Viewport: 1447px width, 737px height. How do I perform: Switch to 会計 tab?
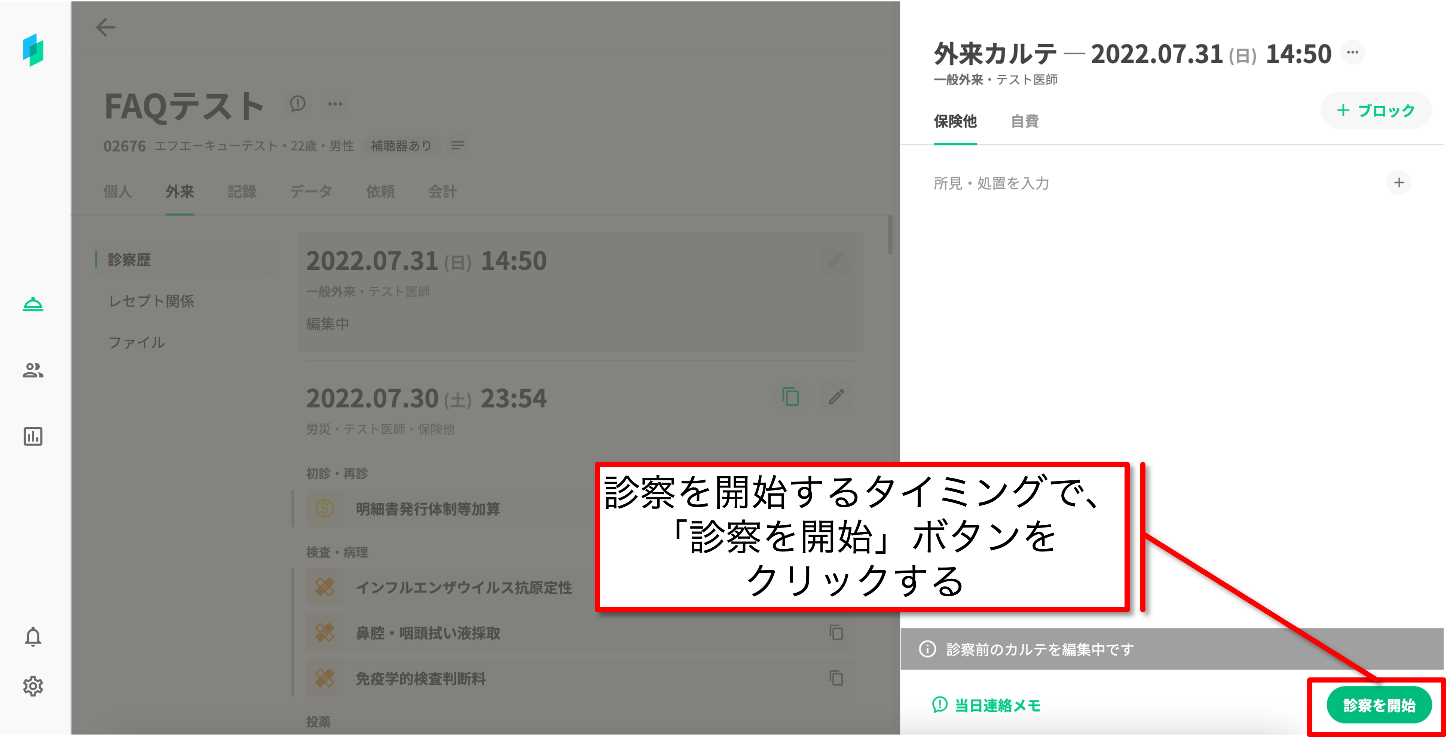click(442, 192)
